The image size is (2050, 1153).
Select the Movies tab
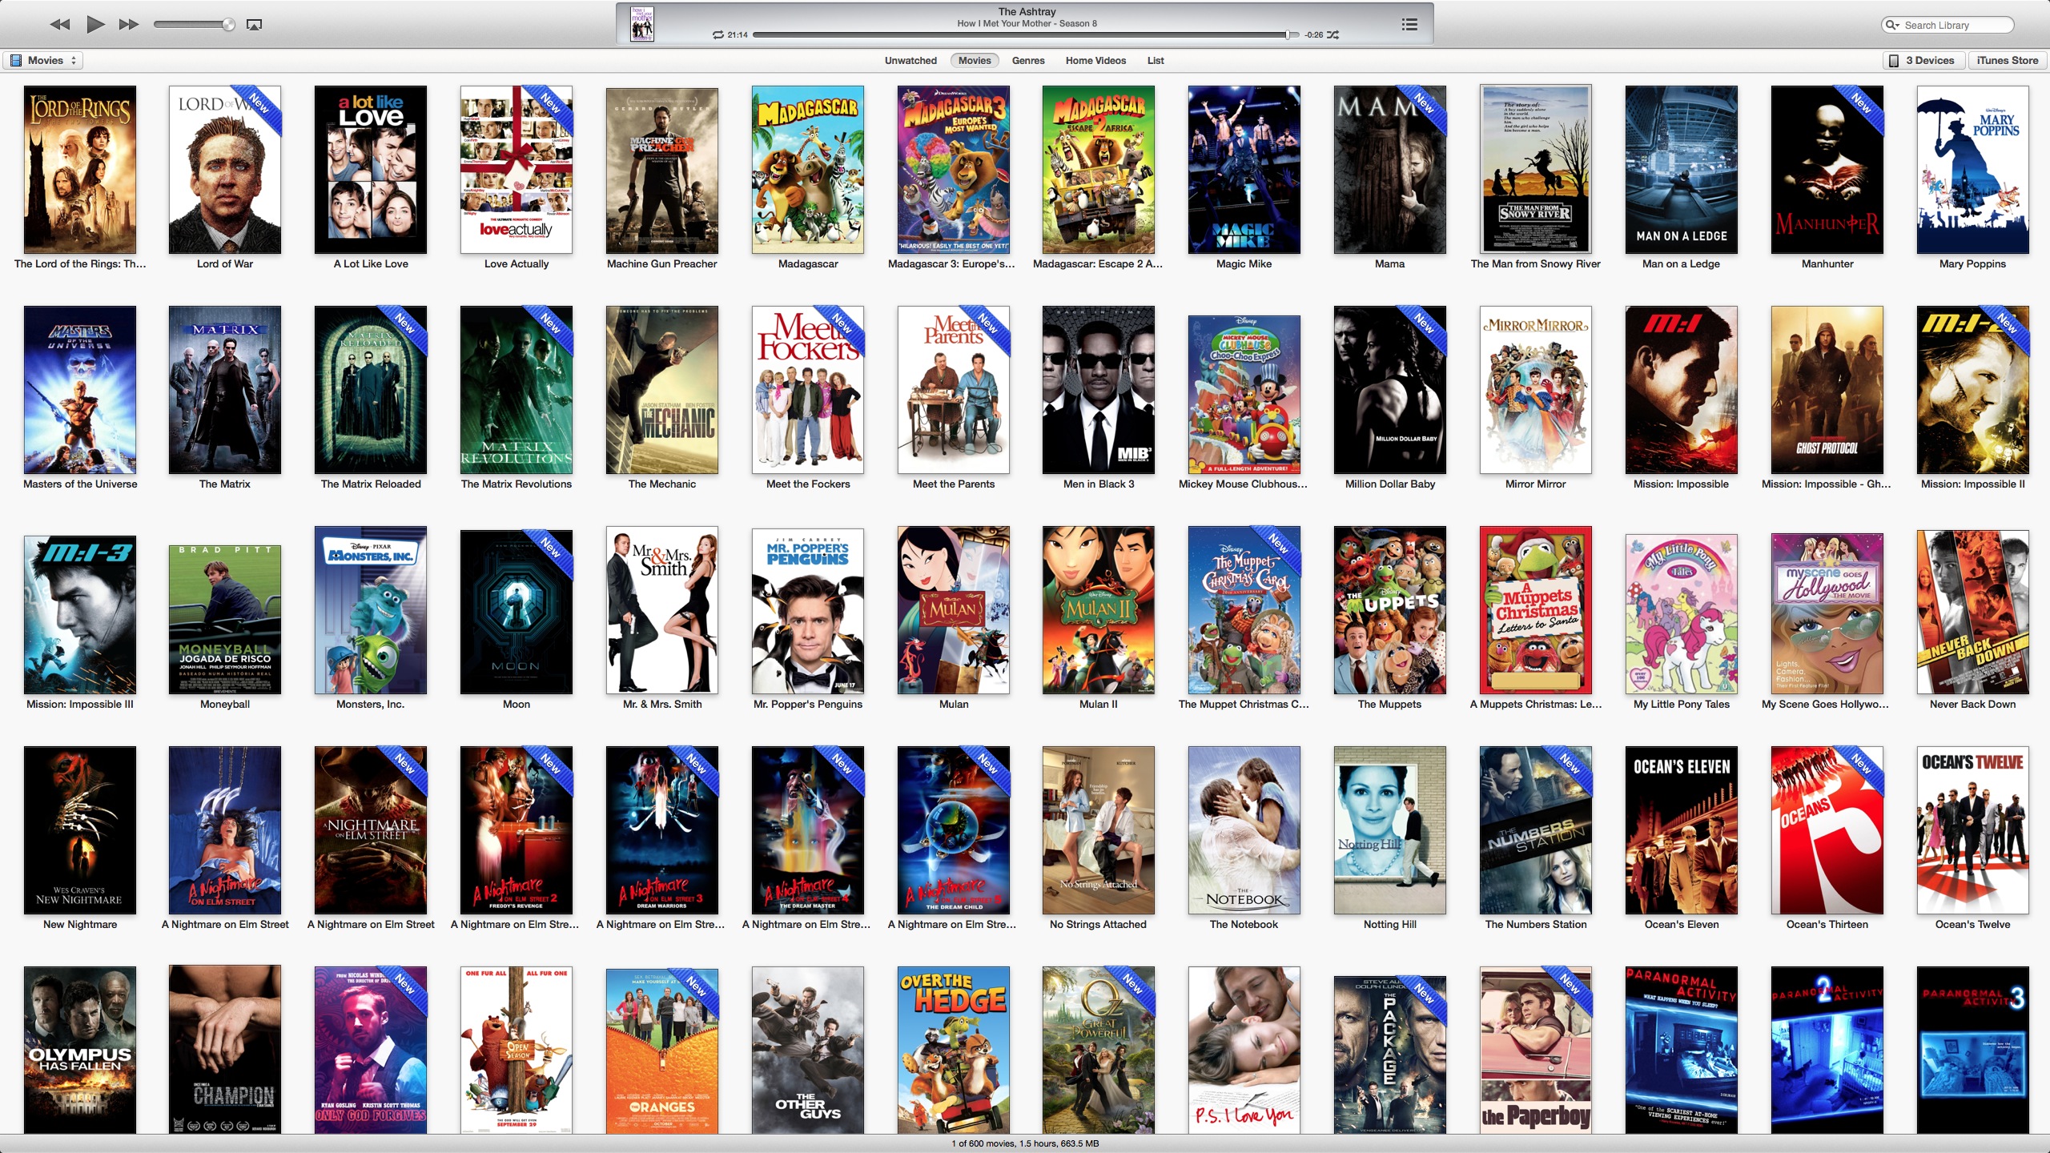[x=975, y=60]
